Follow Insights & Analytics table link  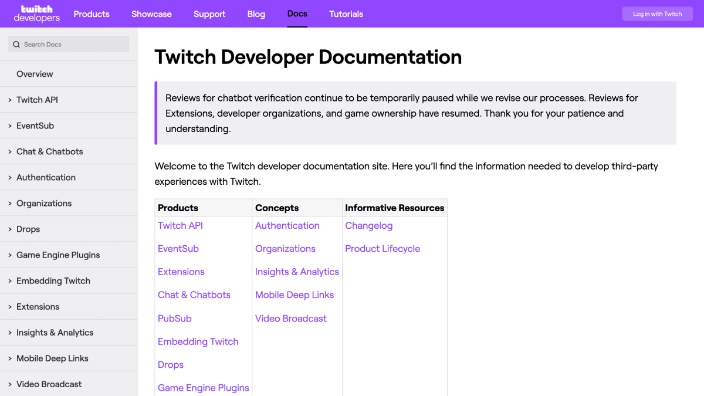click(297, 272)
